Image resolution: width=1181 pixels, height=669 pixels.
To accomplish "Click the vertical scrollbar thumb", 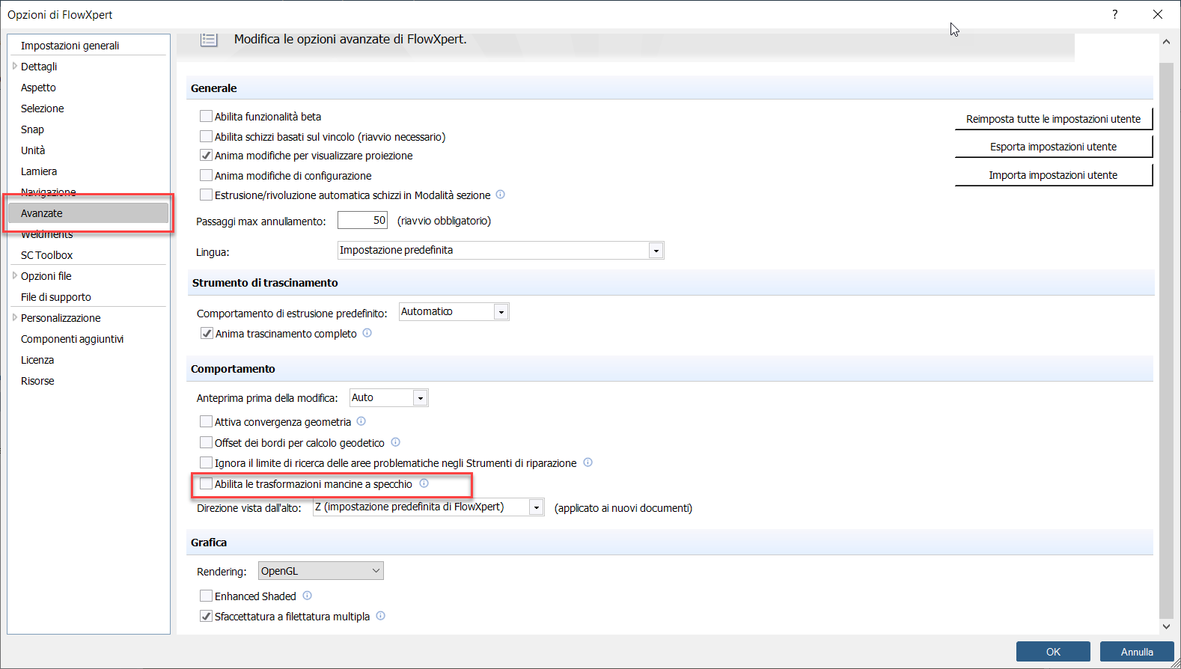I will (1166, 340).
